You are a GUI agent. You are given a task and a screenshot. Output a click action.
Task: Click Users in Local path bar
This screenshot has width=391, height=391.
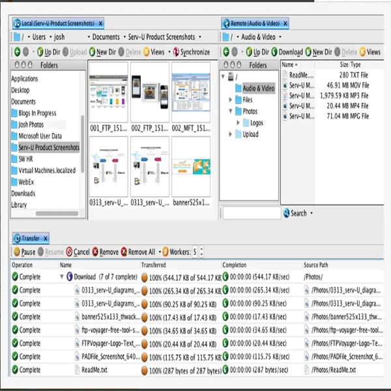39,37
